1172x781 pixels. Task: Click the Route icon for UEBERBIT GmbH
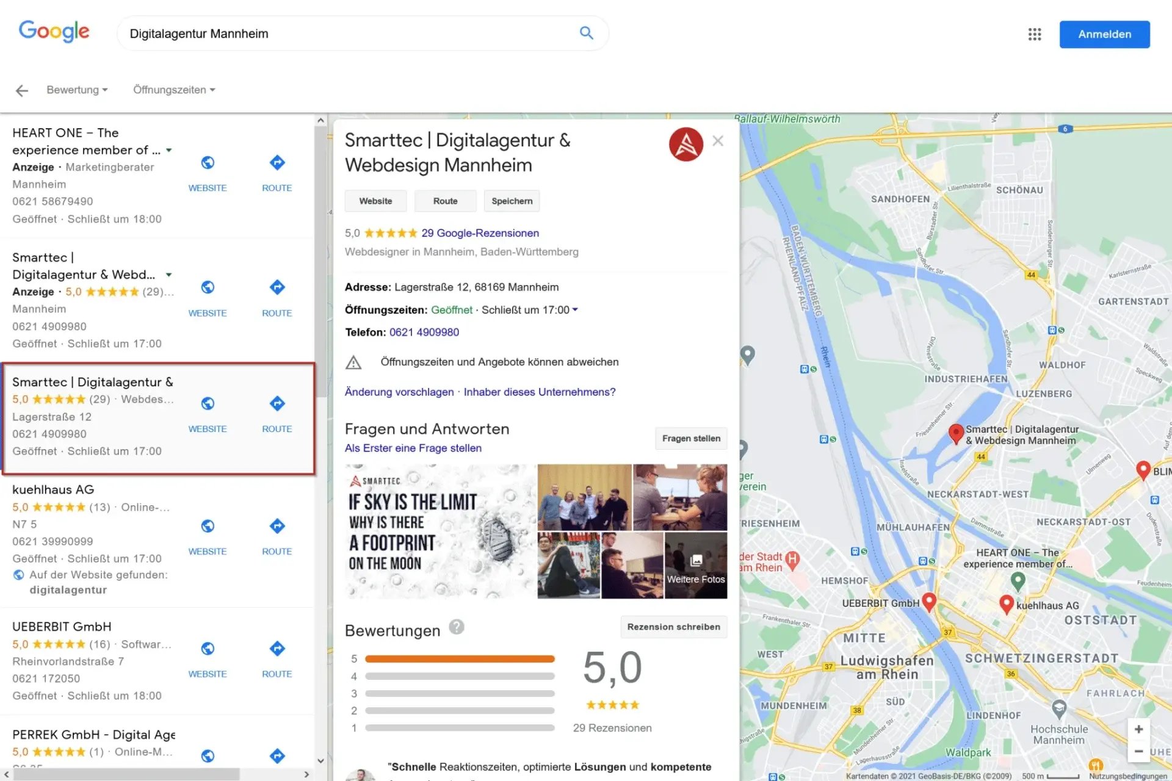(x=277, y=649)
